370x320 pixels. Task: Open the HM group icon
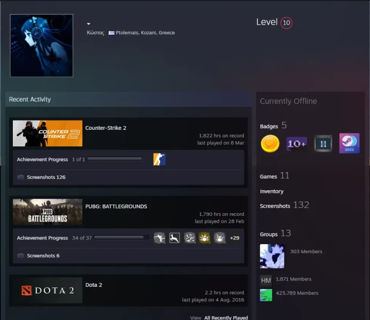pyautogui.click(x=266, y=280)
